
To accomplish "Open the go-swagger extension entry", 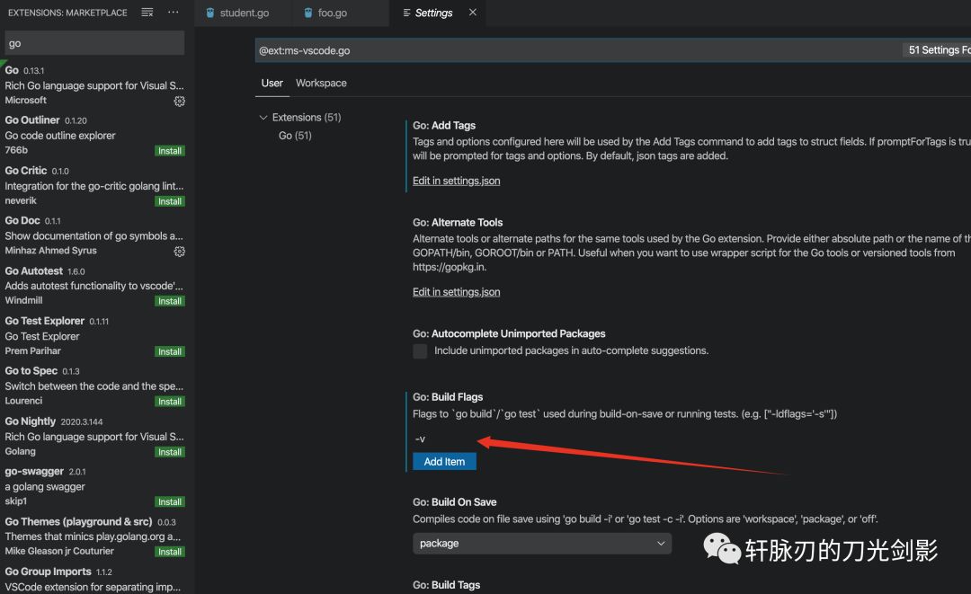I will coord(94,486).
